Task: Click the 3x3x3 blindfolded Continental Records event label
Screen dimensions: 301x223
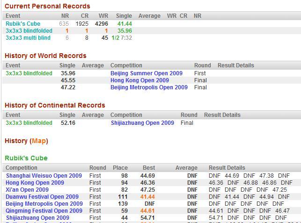Action: coord(29,122)
